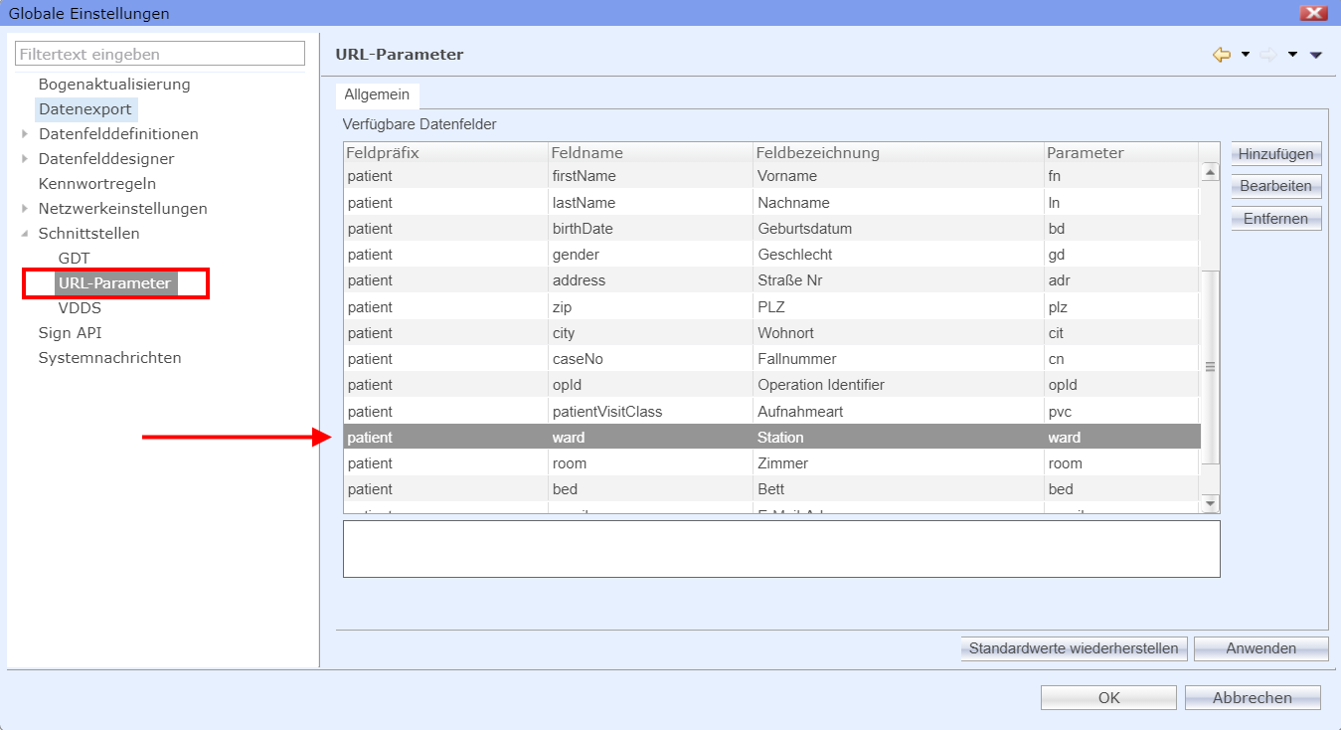Click the Anwenden button
The height and width of the screenshot is (730, 1341).
[x=1261, y=648]
